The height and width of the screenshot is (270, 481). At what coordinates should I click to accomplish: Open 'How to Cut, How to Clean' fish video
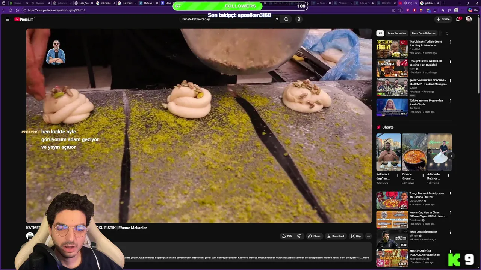point(392,219)
